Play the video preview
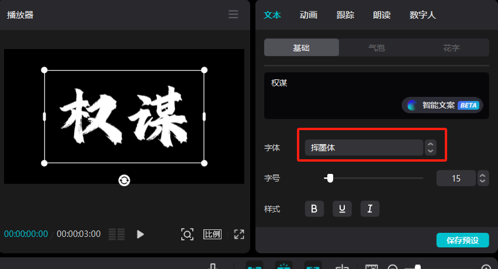The height and width of the screenshot is (269, 498). tap(140, 235)
